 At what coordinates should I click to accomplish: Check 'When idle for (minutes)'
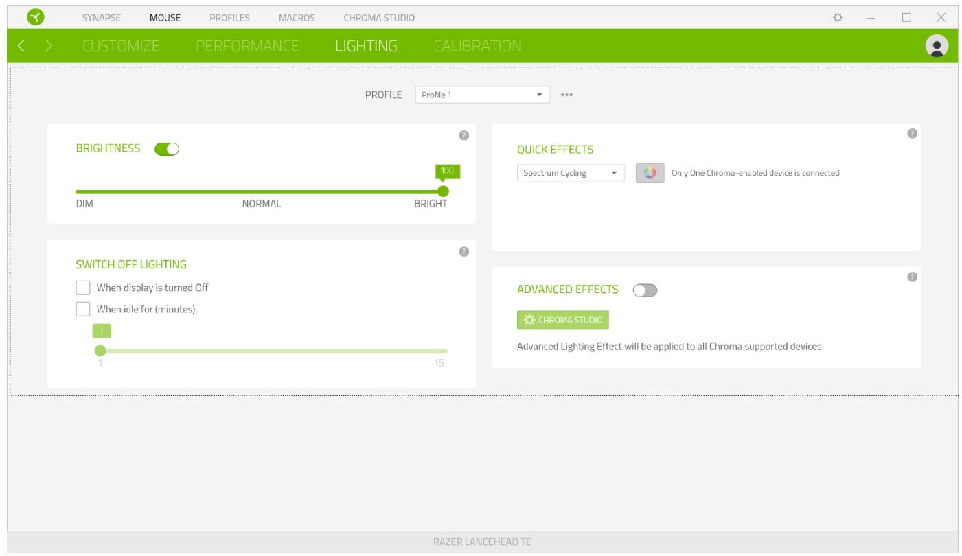[x=83, y=309]
